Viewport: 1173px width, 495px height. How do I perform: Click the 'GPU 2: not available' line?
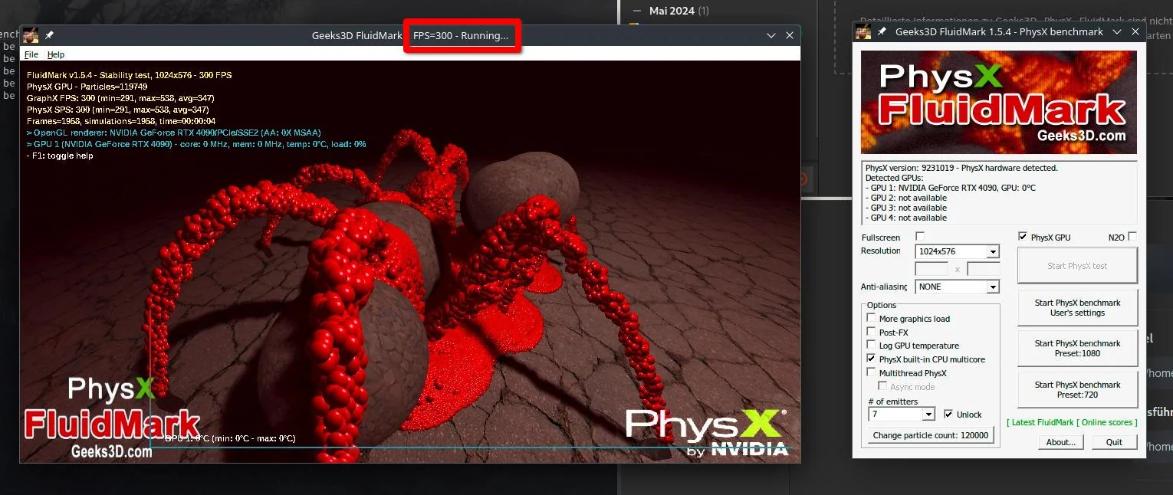[905, 198]
